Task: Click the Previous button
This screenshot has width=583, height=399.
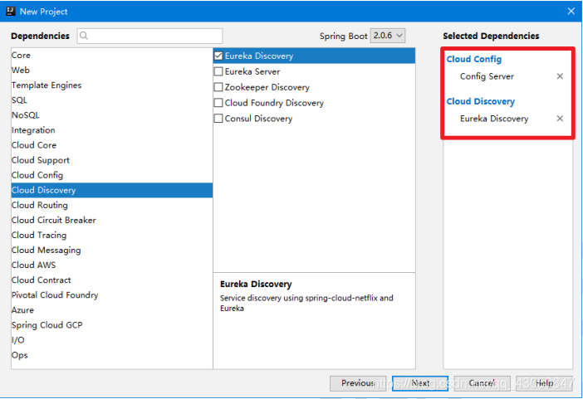Action: (358, 383)
